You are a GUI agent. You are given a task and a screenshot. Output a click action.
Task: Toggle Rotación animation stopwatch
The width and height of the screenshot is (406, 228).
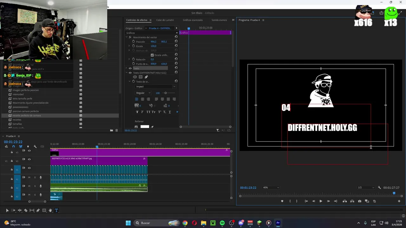click(134, 59)
